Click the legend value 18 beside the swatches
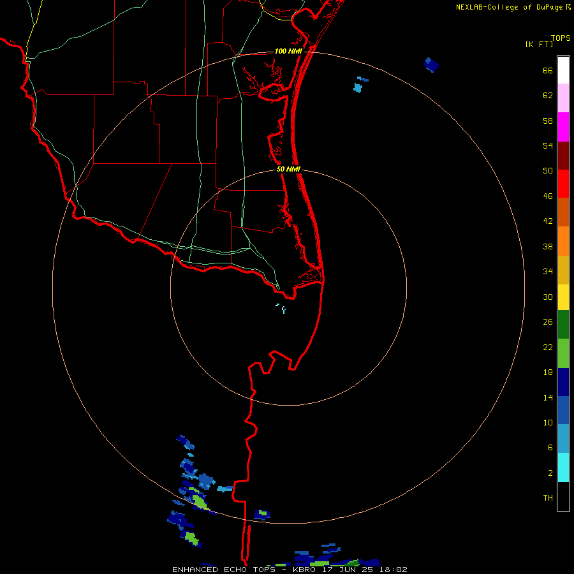 [548, 372]
